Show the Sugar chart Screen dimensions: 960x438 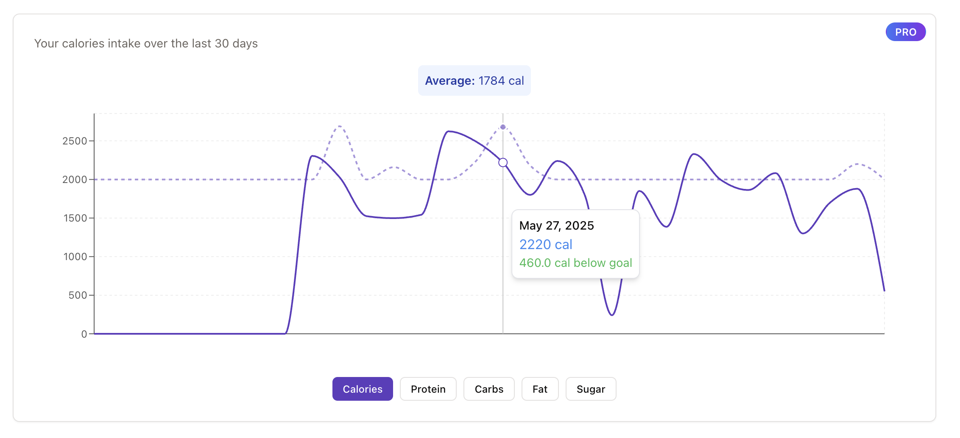pyautogui.click(x=591, y=389)
